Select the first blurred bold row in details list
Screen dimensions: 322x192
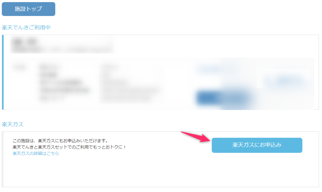pos(49,67)
